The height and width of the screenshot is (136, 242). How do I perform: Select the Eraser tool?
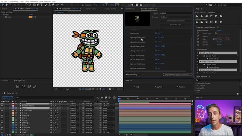coord(53,5)
